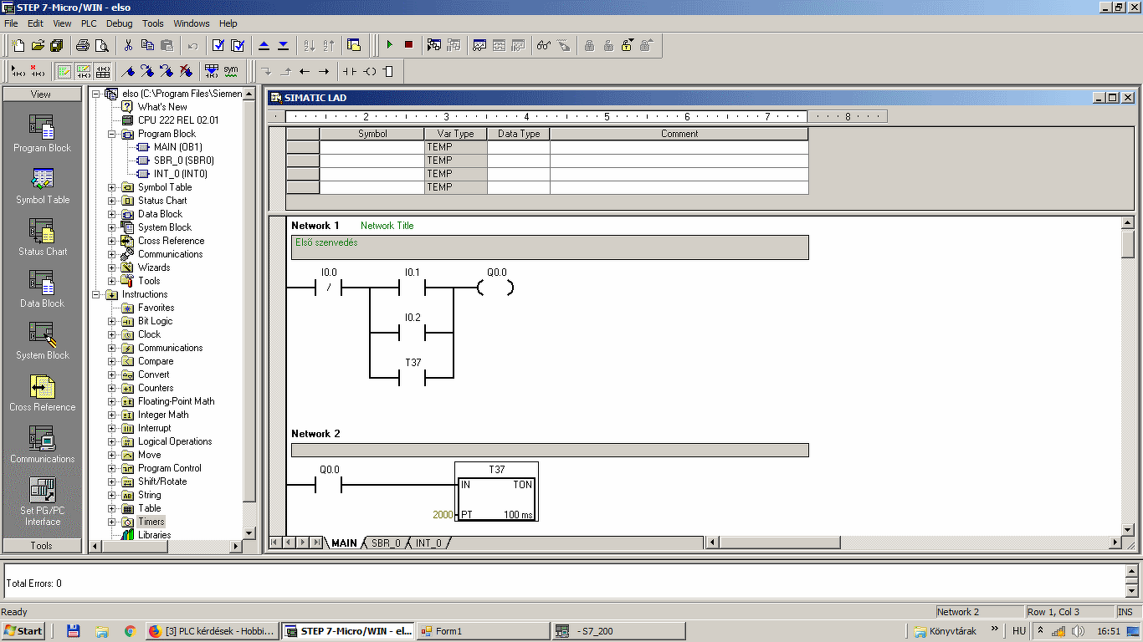Viewport: 1143px width, 642px height.
Task: Stop the PLC with the red square icon
Action: click(x=408, y=45)
